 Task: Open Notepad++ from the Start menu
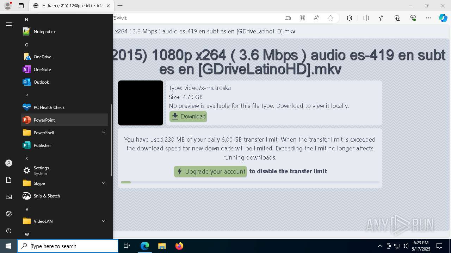(64, 32)
